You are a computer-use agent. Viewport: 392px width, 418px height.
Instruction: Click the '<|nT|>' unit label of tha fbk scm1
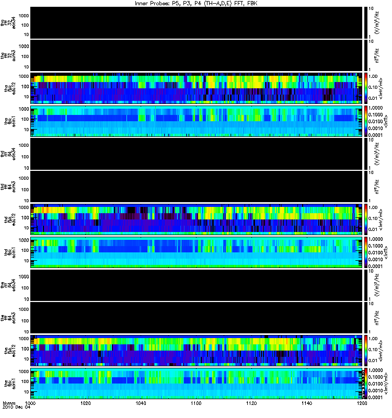click(x=385, y=121)
